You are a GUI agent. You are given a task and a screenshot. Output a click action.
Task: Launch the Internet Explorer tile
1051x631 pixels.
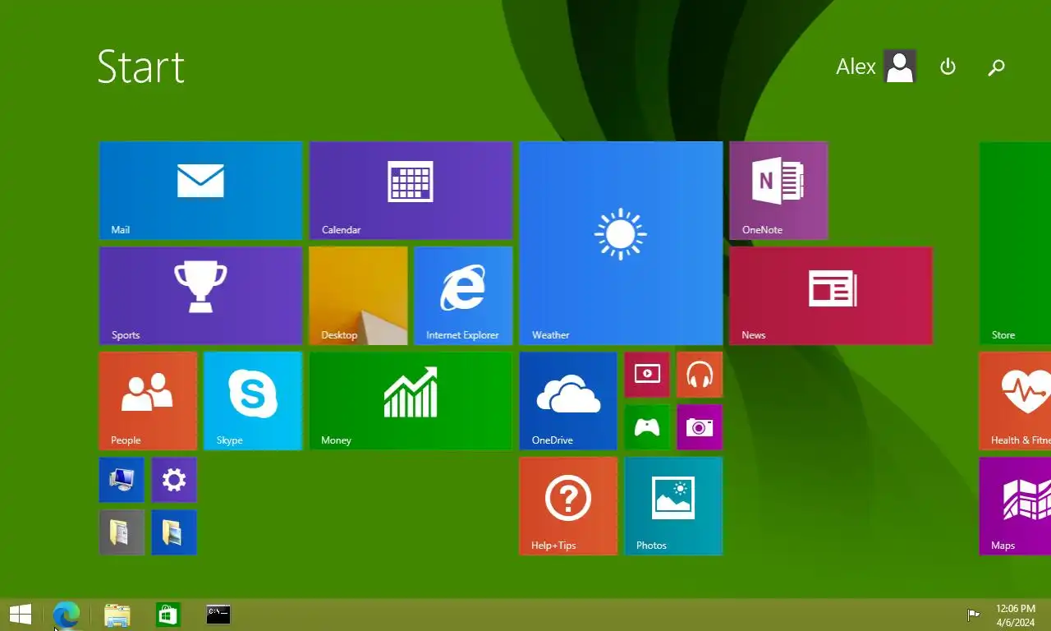(463, 296)
